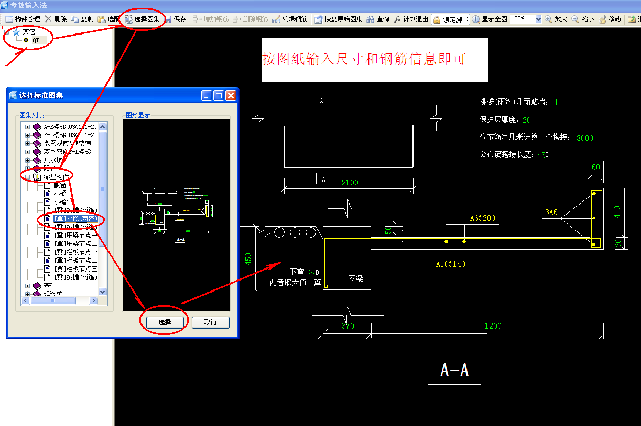The height and width of the screenshot is (426, 641).
Task: Edit the 2100 width dimension value
Action: coord(350,183)
